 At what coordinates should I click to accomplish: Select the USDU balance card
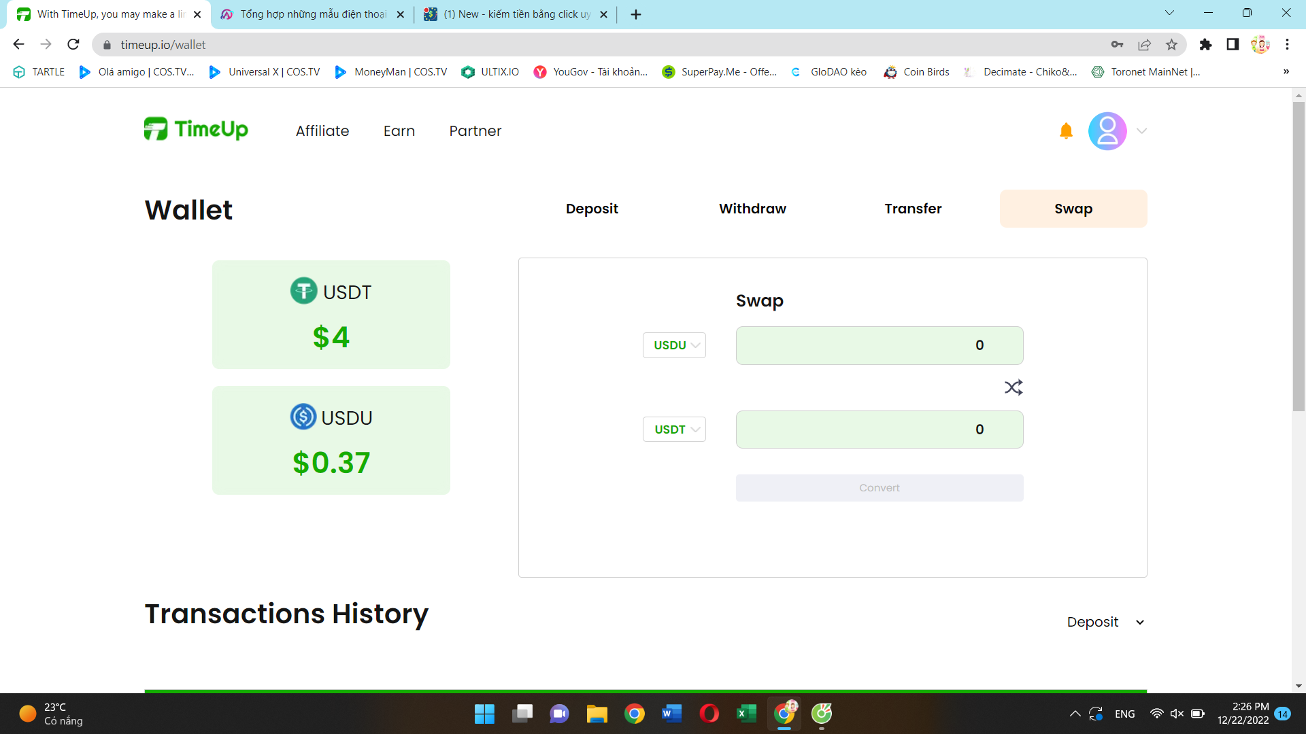[331, 440]
